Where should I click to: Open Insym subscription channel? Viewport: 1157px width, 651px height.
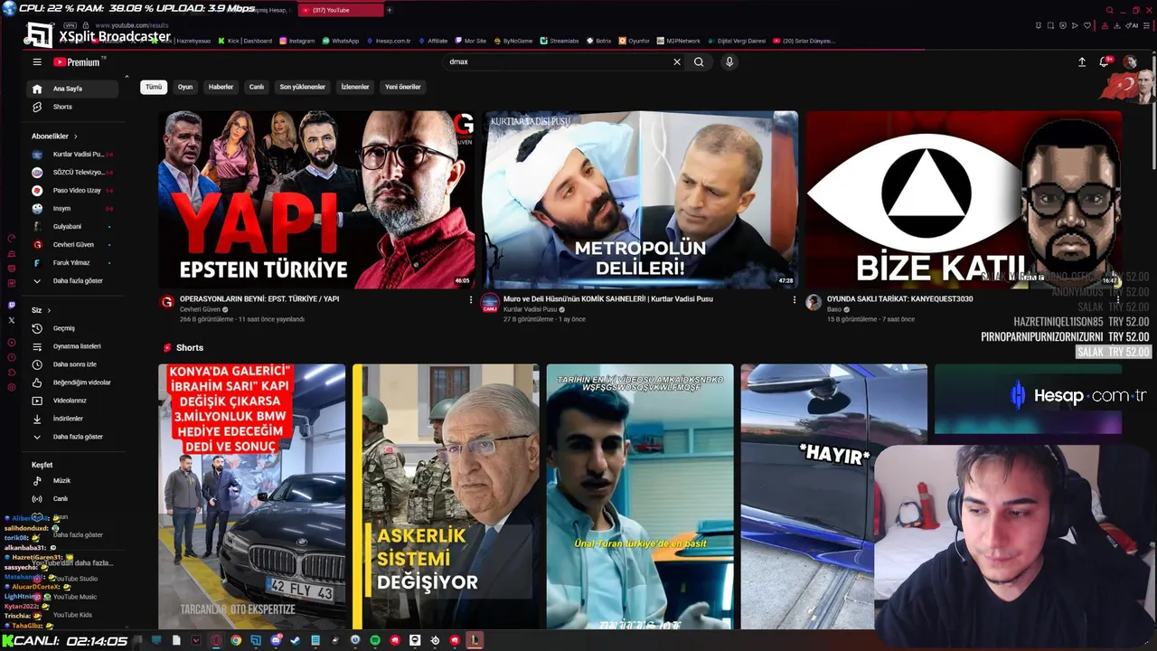[x=72, y=209]
